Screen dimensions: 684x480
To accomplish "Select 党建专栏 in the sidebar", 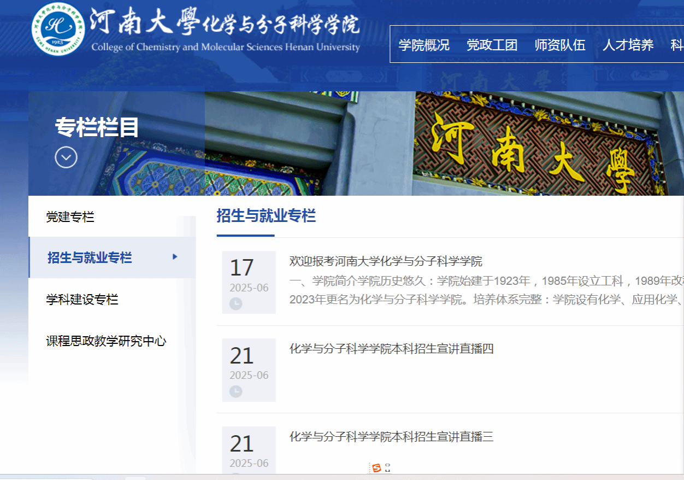I will [70, 217].
